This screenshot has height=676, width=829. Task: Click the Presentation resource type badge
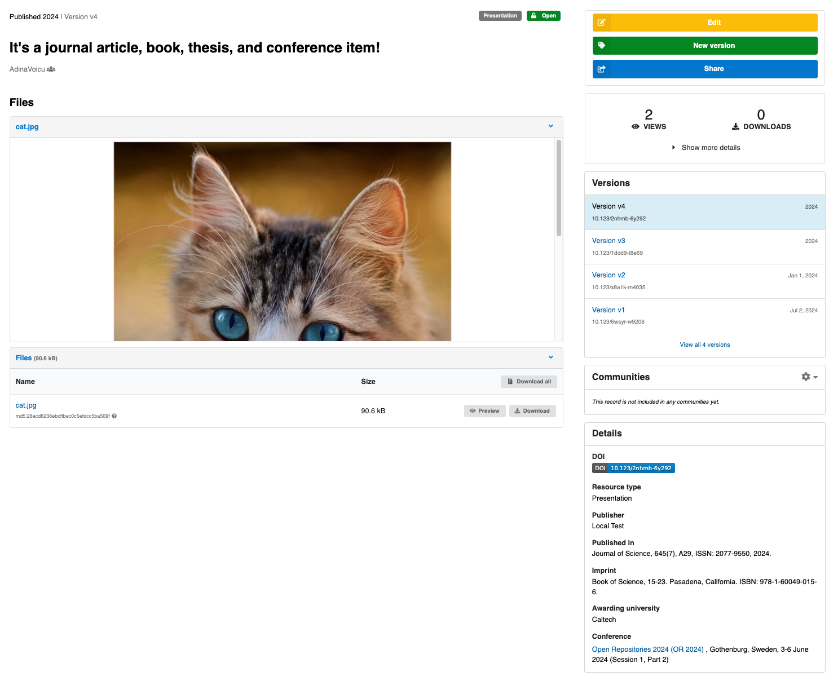[x=500, y=16]
